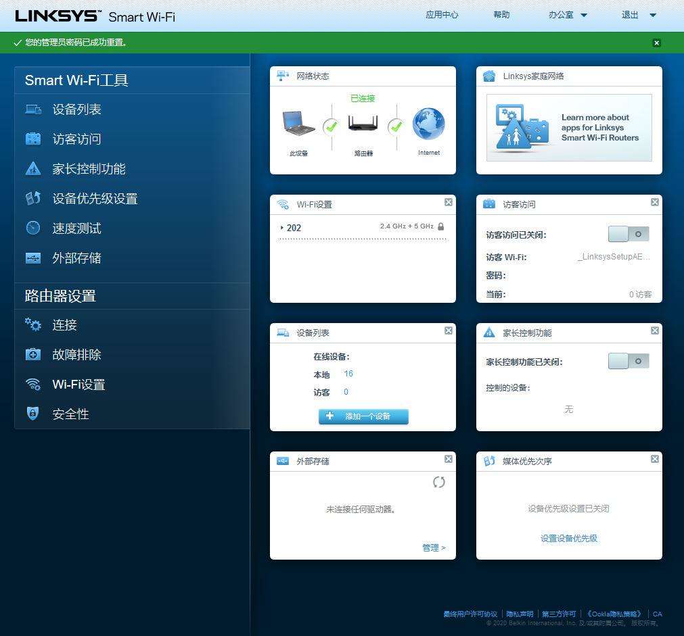
Task: Click the 设置设备优先级 link in media priority widget
Action: (568, 539)
